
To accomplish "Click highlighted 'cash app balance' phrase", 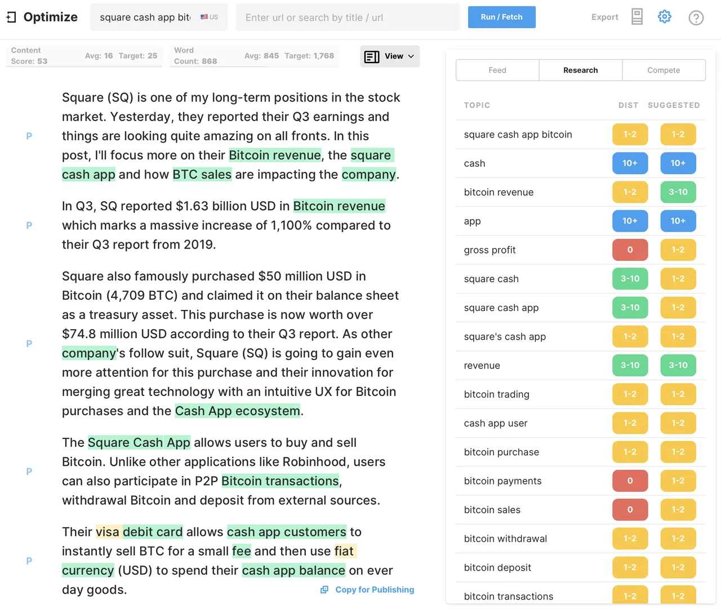I will tap(293, 571).
